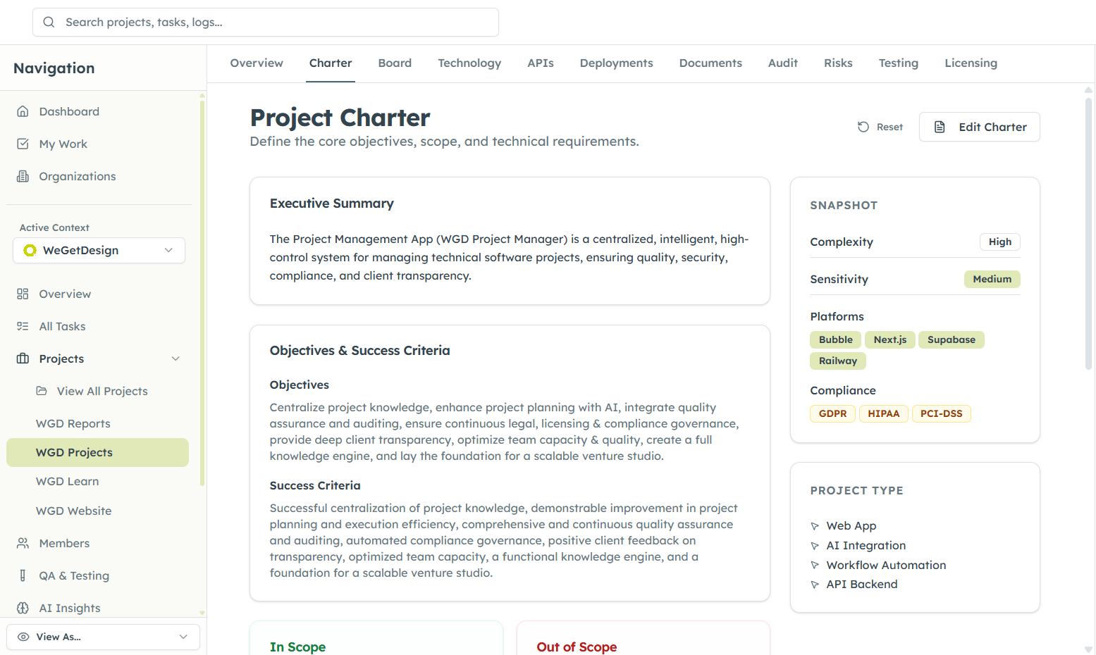
Task: Click the View As eye icon
Action: 23,637
